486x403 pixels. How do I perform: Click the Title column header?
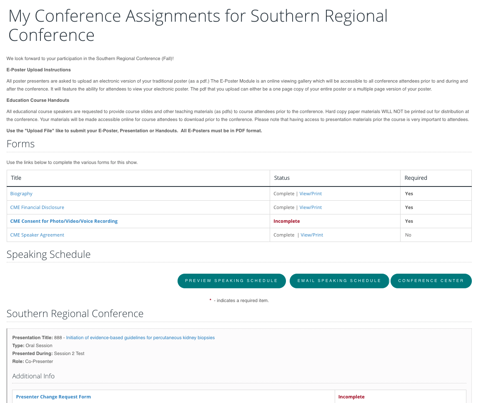16,178
